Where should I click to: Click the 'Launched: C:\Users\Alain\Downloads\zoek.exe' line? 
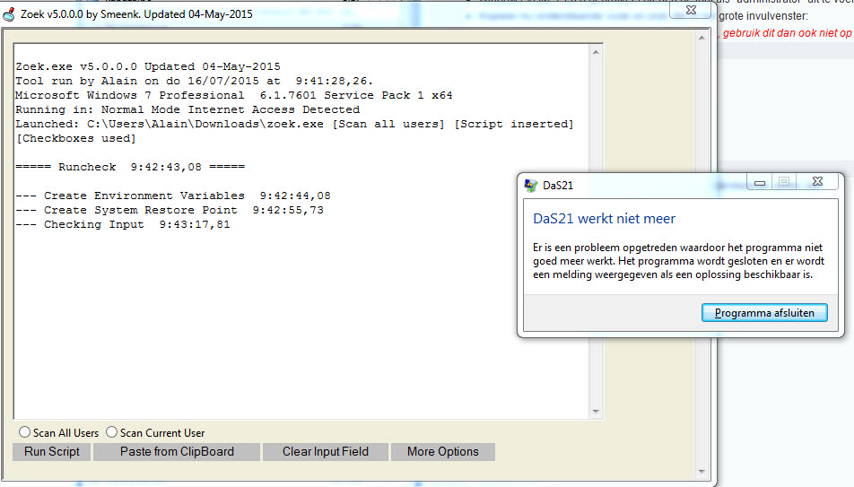pos(294,124)
